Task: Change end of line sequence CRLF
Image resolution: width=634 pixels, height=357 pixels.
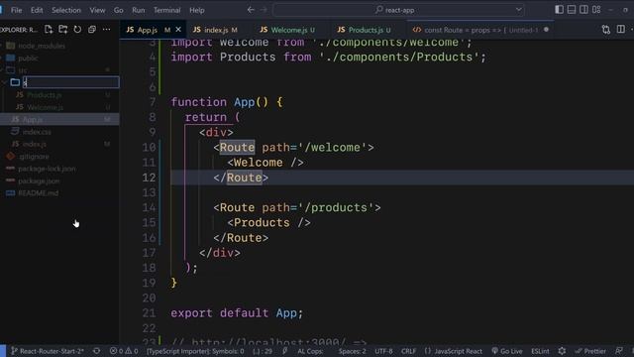Action: tap(408, 351)
